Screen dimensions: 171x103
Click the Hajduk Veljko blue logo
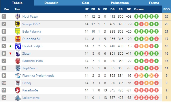tap(18, 46)
